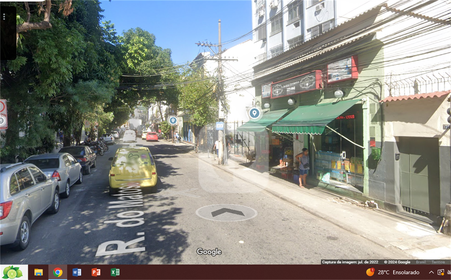Click the place marker farther down the street
The image size is (451, 280).
(173, 120)
